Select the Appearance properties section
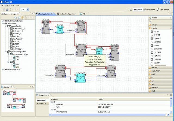 pos(41,104)
